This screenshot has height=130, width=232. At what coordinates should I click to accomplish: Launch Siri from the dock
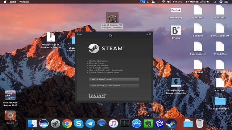(x=44, y=123)
